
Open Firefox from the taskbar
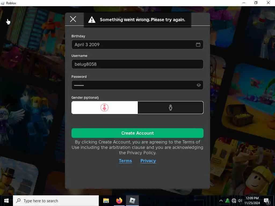[x=119, y=201]
